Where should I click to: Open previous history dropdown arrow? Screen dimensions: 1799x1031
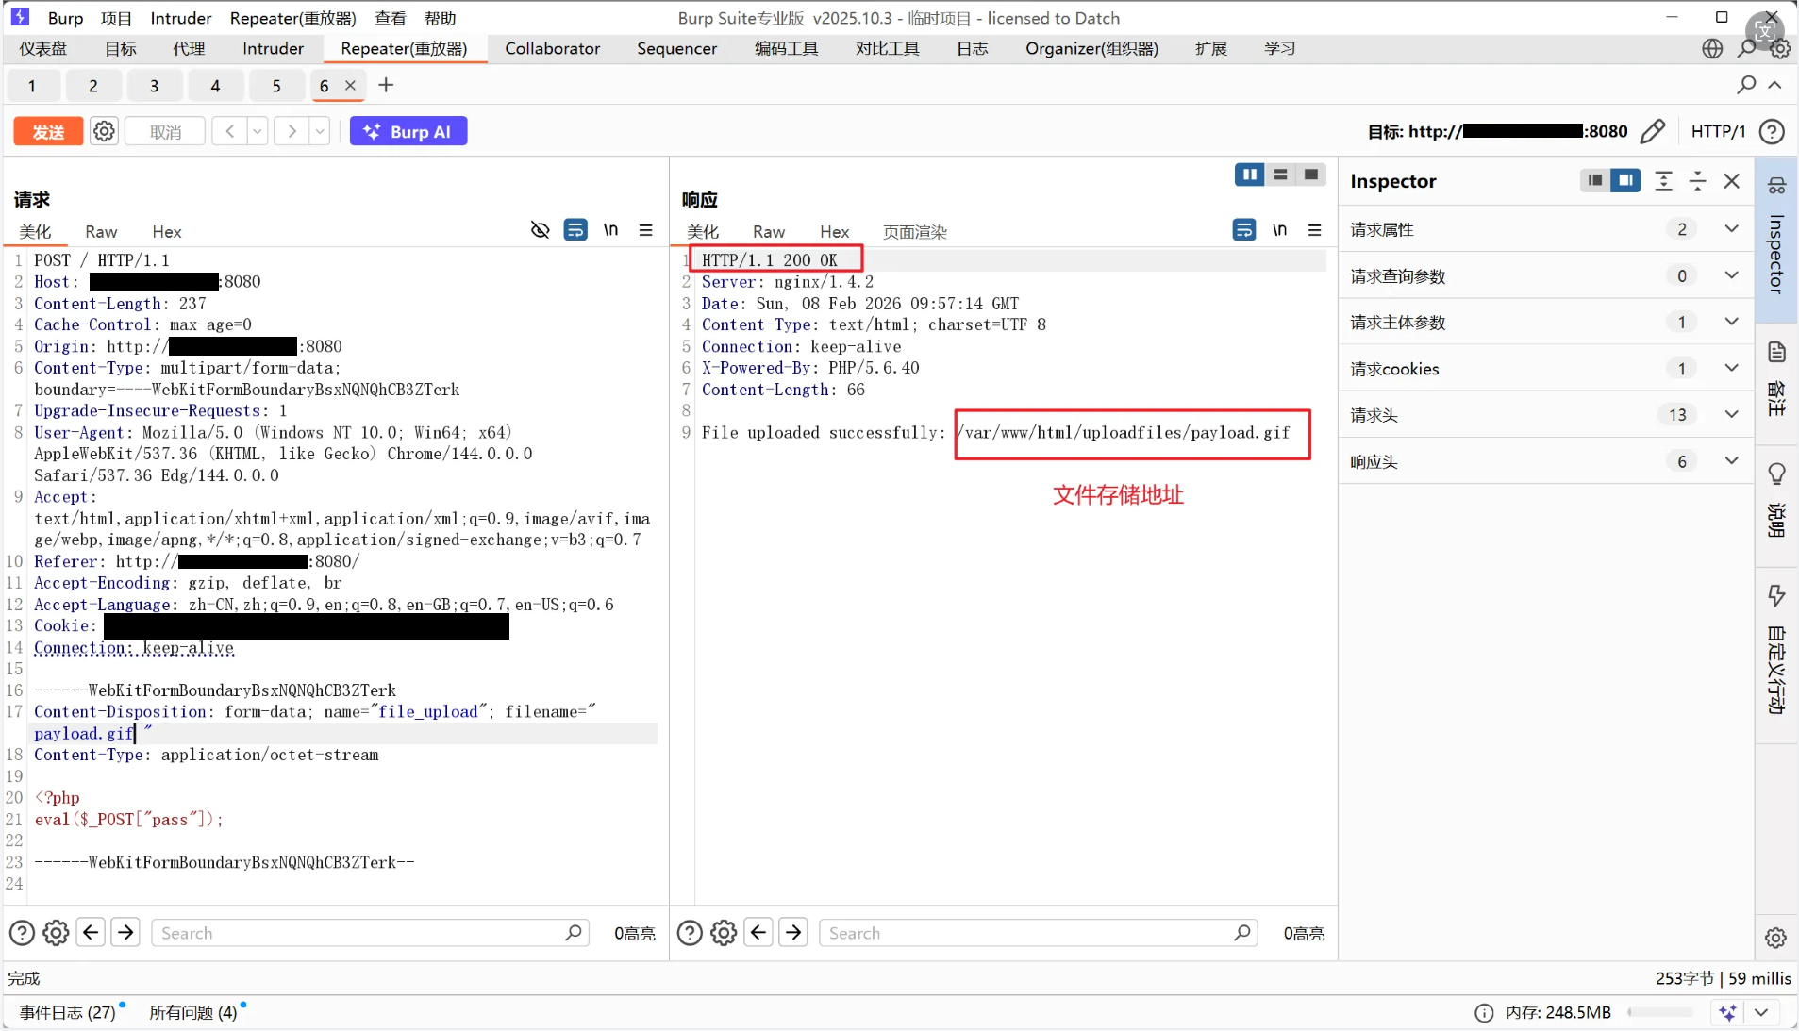point(258,131)
